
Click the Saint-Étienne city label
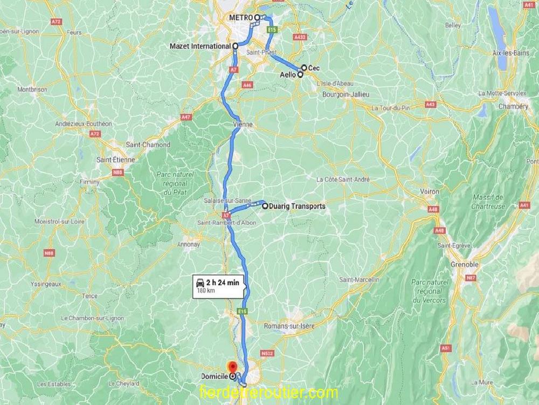[116, 160]
